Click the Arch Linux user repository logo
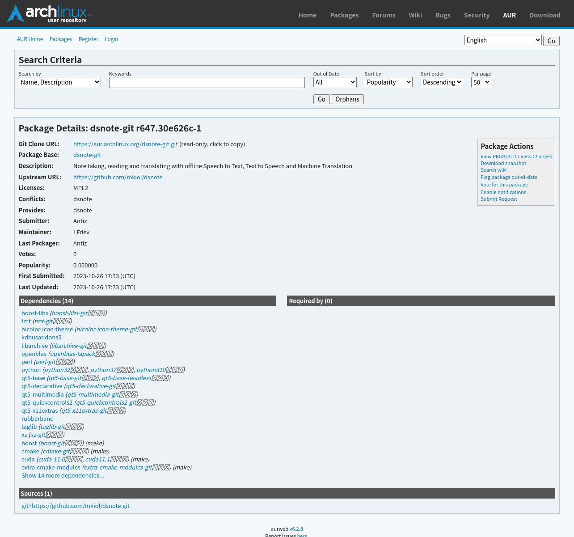574x537 pixels. (49, 13)
